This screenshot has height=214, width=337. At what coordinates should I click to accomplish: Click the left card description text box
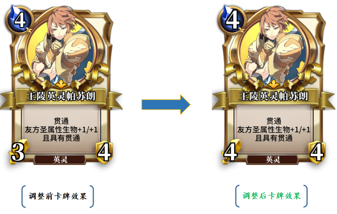click(x=61, y=129)
